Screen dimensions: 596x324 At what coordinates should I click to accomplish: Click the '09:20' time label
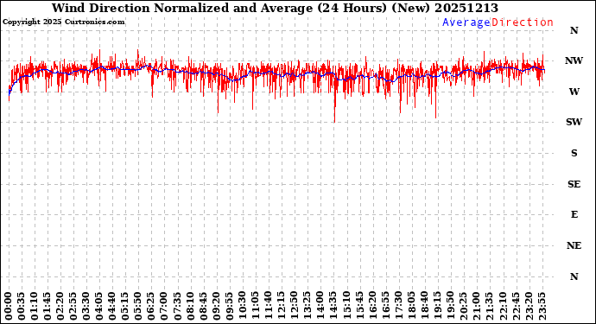click(x=216, y=306)
